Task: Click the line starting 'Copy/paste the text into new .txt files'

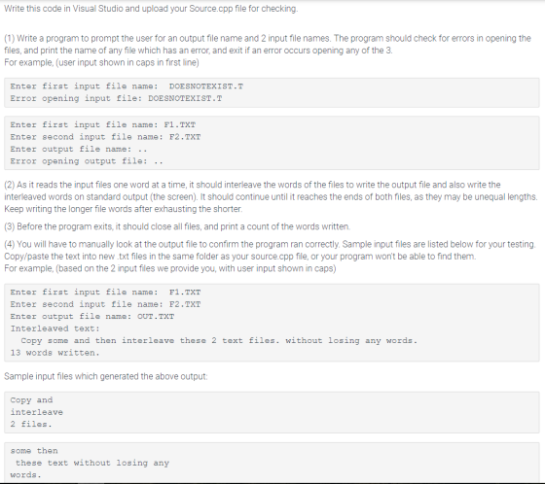Action: 239,257
